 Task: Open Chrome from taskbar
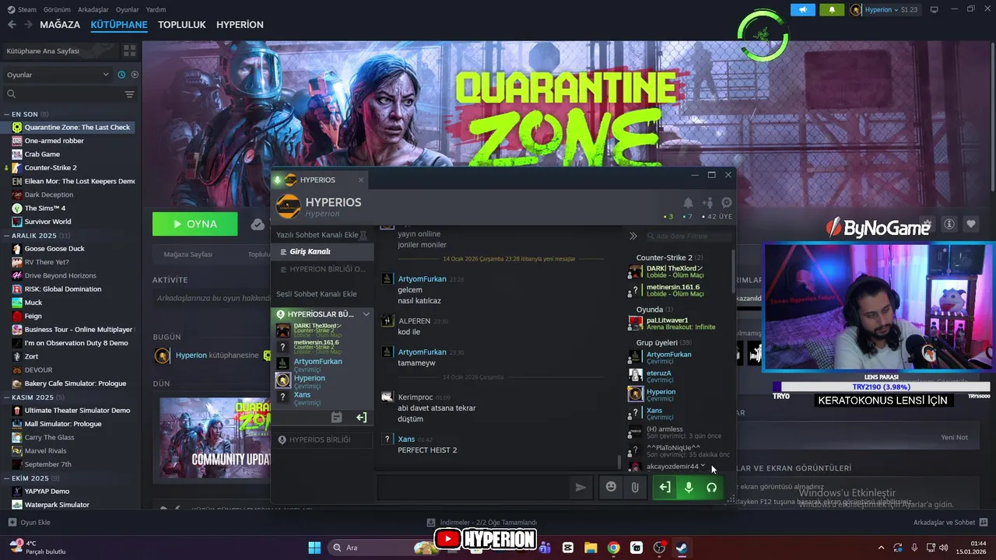point(613,548)
